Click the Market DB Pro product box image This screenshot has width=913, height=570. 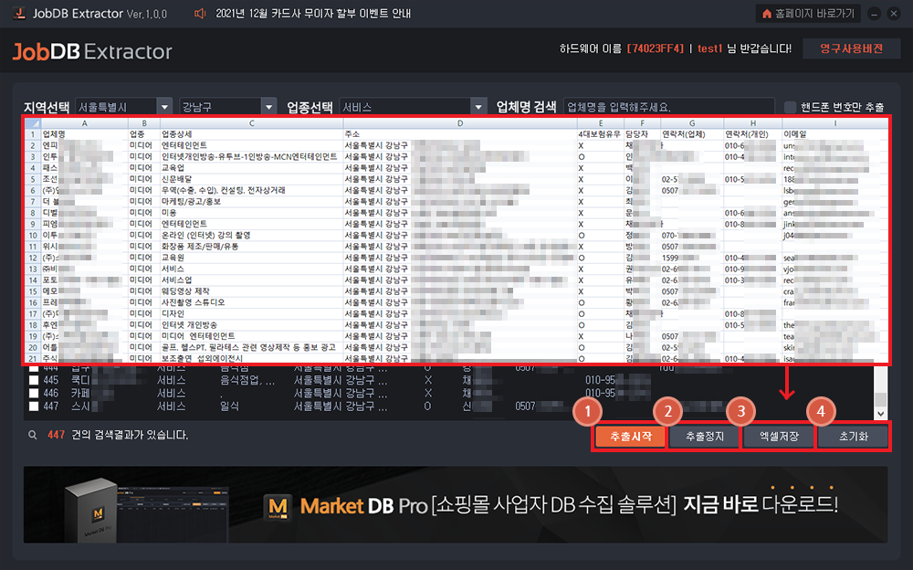91,512
